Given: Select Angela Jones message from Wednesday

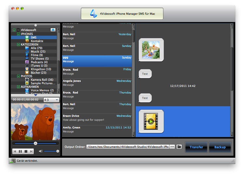Looking at the screenshot, I should point(97,83).
